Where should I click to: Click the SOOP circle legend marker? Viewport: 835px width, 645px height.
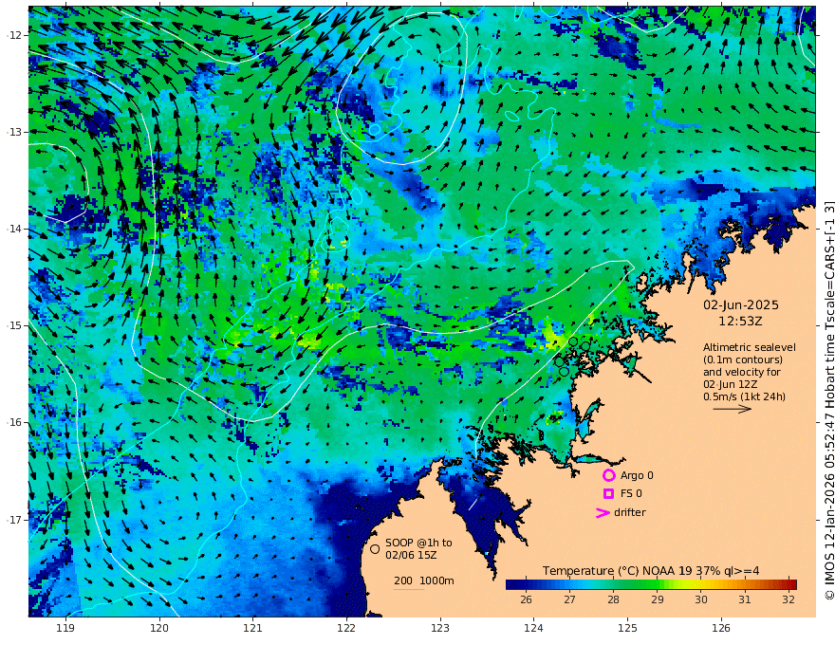point(375,548)
